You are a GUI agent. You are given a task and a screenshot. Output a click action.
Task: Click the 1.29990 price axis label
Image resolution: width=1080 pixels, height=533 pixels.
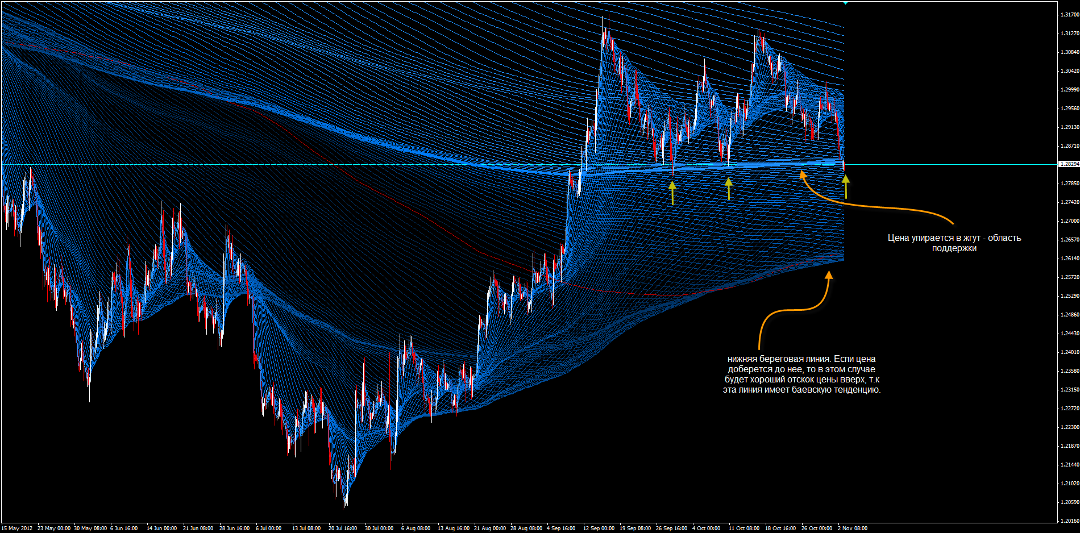[1070, 90]
